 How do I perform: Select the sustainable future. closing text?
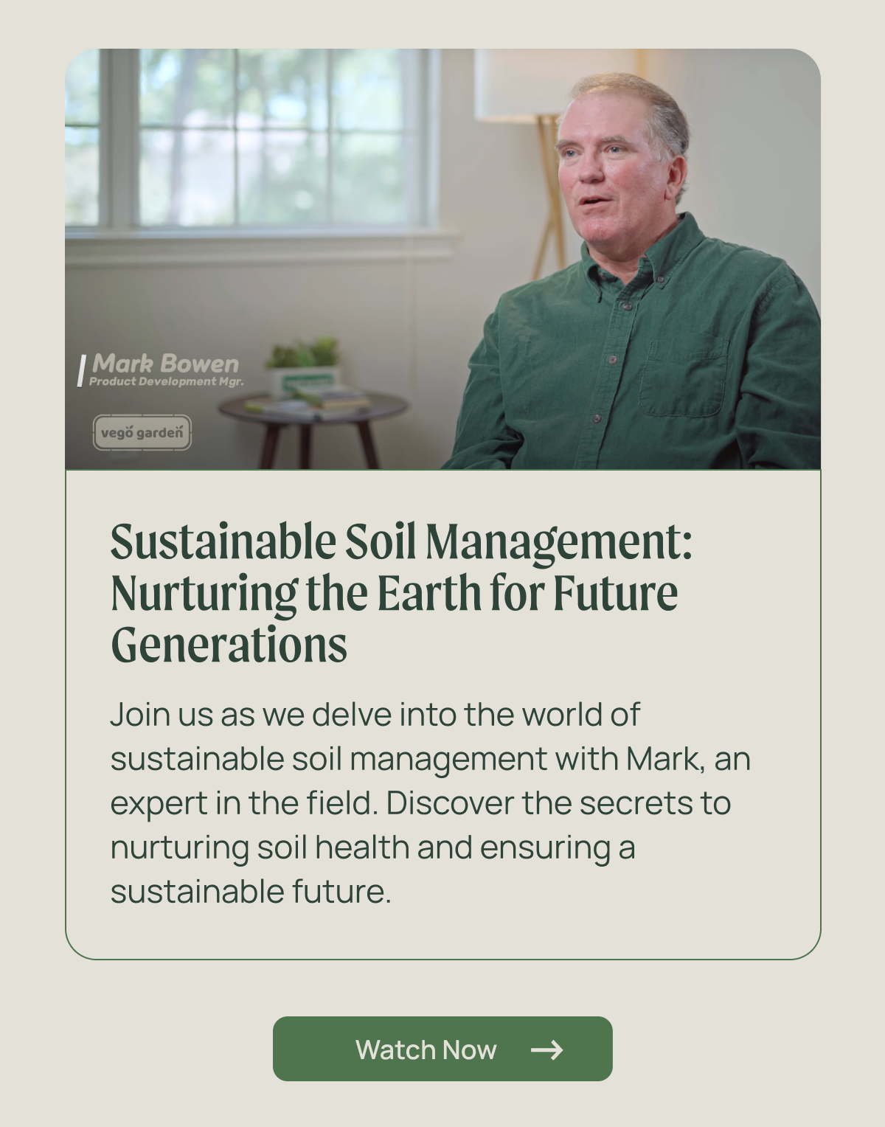251,891
